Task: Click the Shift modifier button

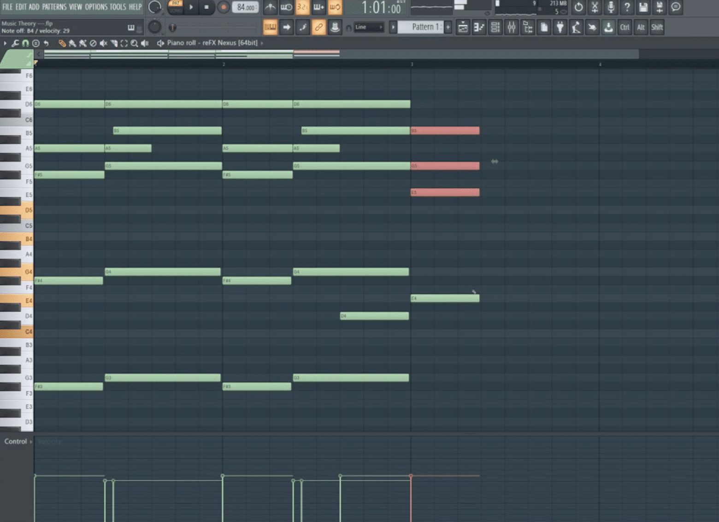Action: point(657,27)
